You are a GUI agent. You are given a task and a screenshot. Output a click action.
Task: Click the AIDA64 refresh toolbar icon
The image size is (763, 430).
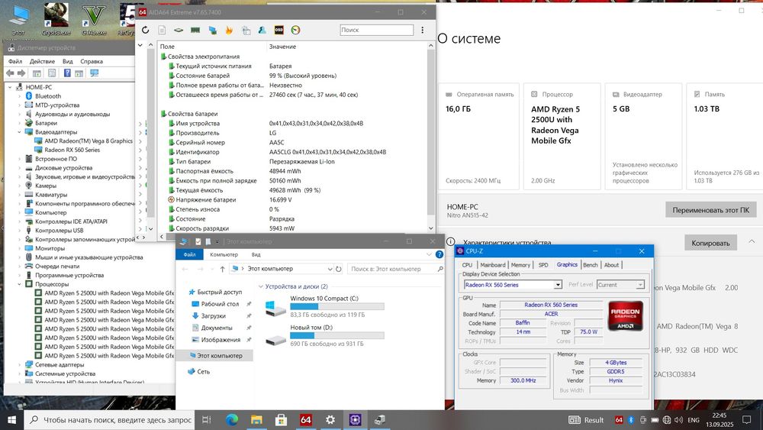pos(145,31)
